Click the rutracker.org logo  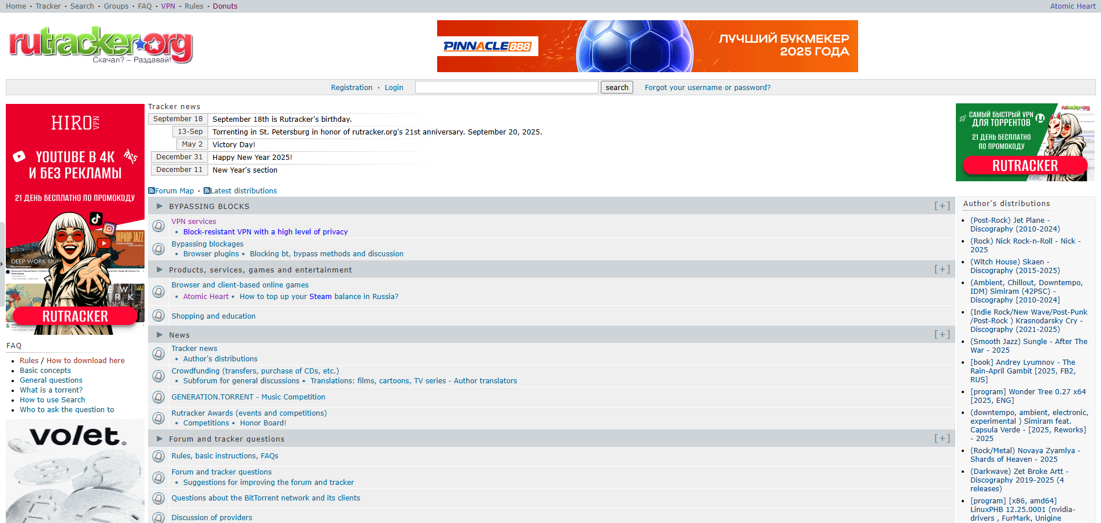(x=101, y=44)
